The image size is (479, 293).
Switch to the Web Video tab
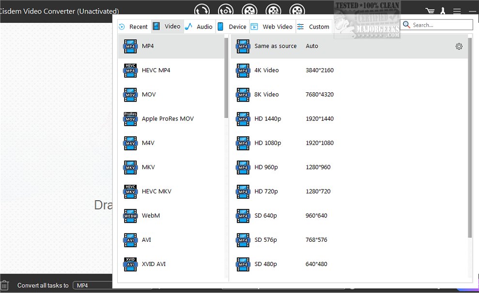(272, 27)
